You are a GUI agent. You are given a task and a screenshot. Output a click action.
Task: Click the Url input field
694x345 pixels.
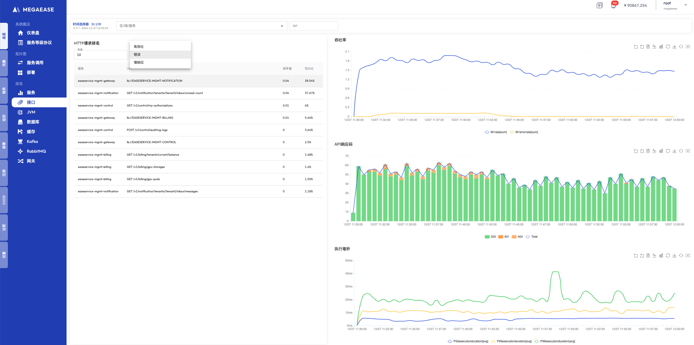click(x=313, y=26)
